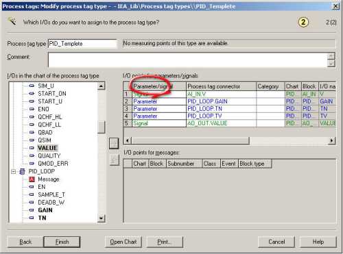The image size is (343, 254).
Task: Click the add-to-parameters arrow button
Action: (x=114, y=143)
